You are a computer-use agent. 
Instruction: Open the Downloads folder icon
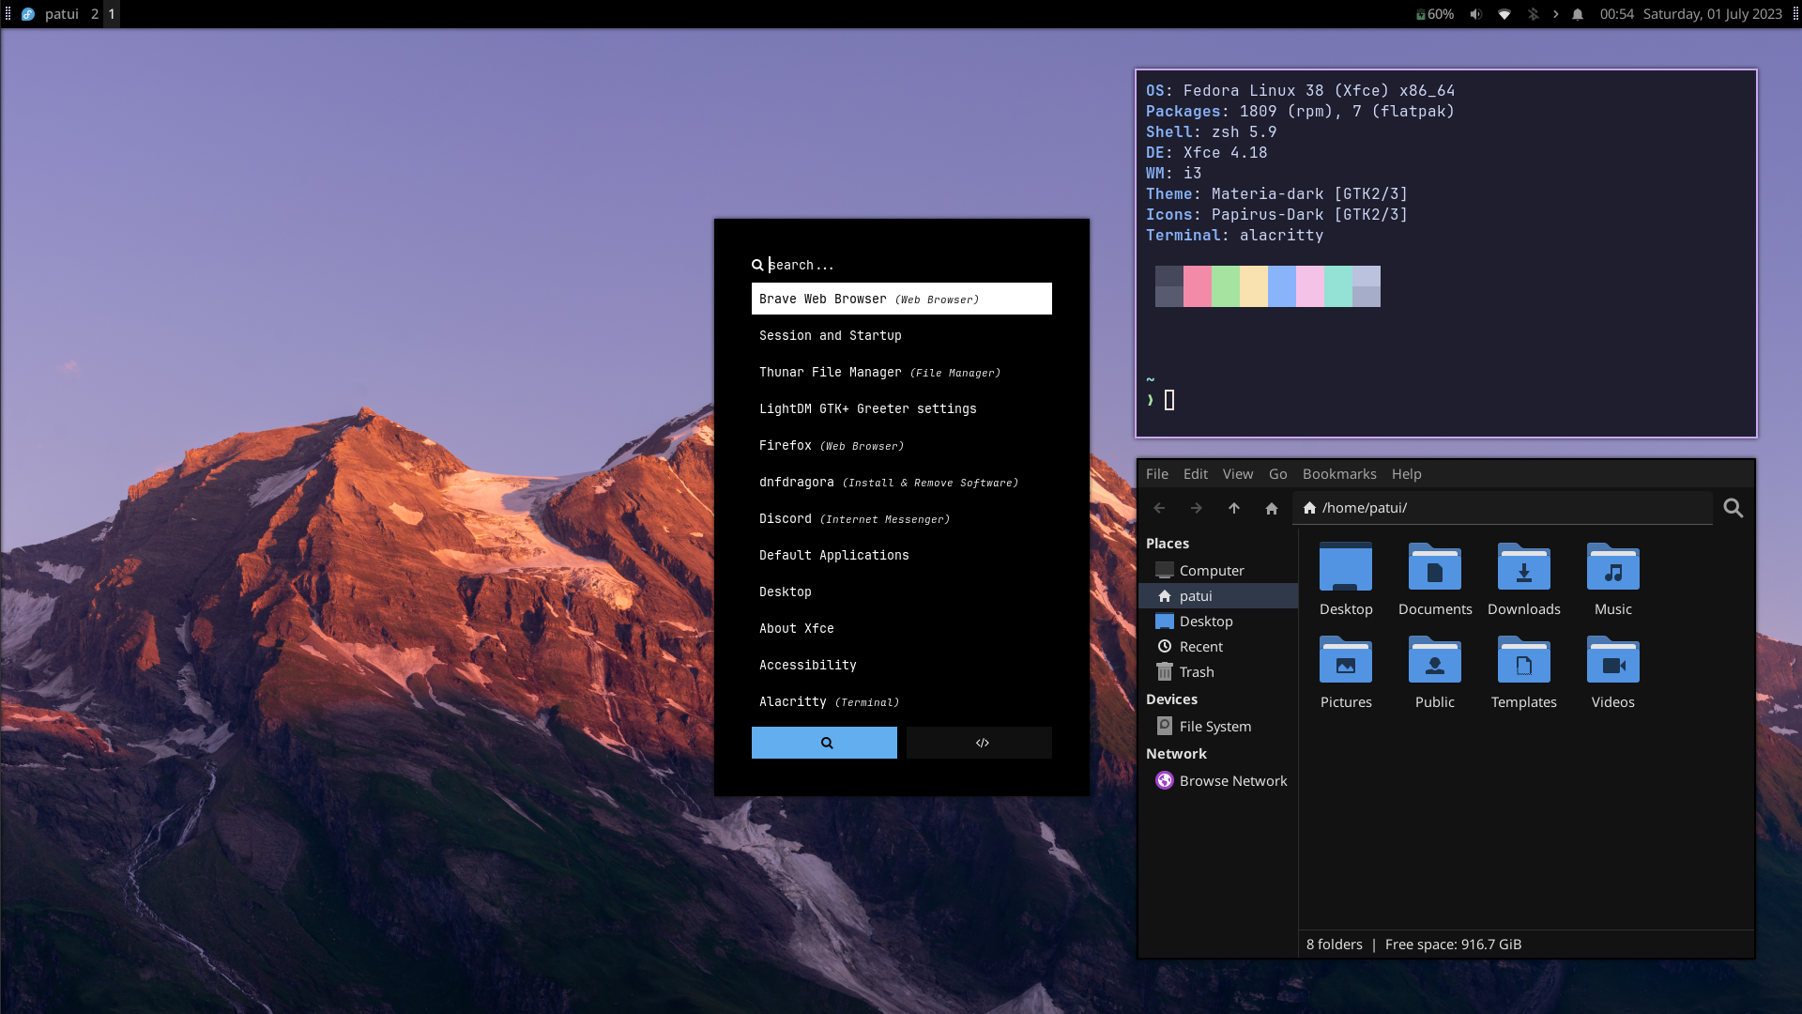coord(1523,568)
